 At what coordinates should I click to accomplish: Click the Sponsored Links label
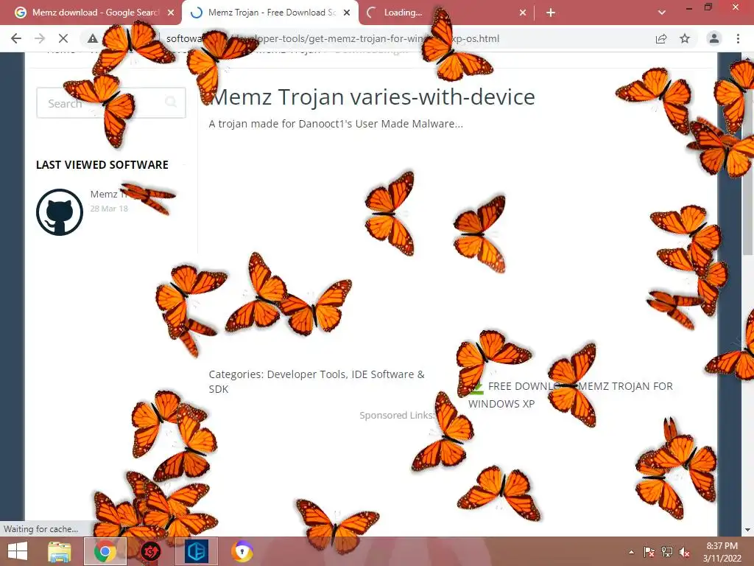pyautogui.click(x=397, y=415)
